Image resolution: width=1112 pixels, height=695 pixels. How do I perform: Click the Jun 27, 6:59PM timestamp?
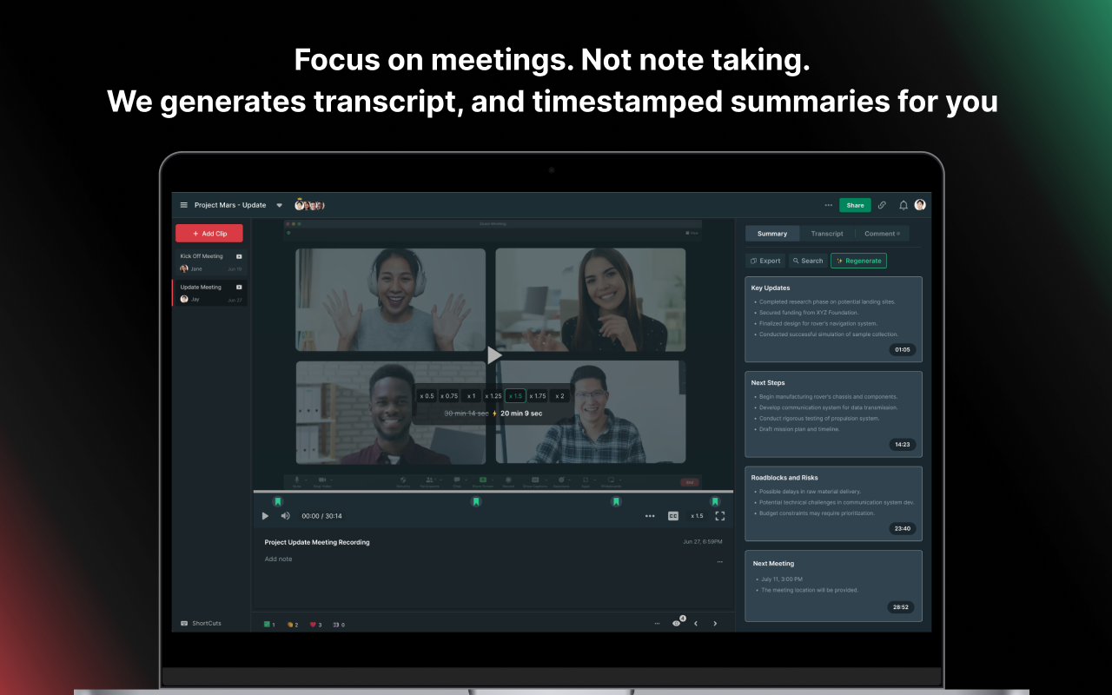(703, 542)
